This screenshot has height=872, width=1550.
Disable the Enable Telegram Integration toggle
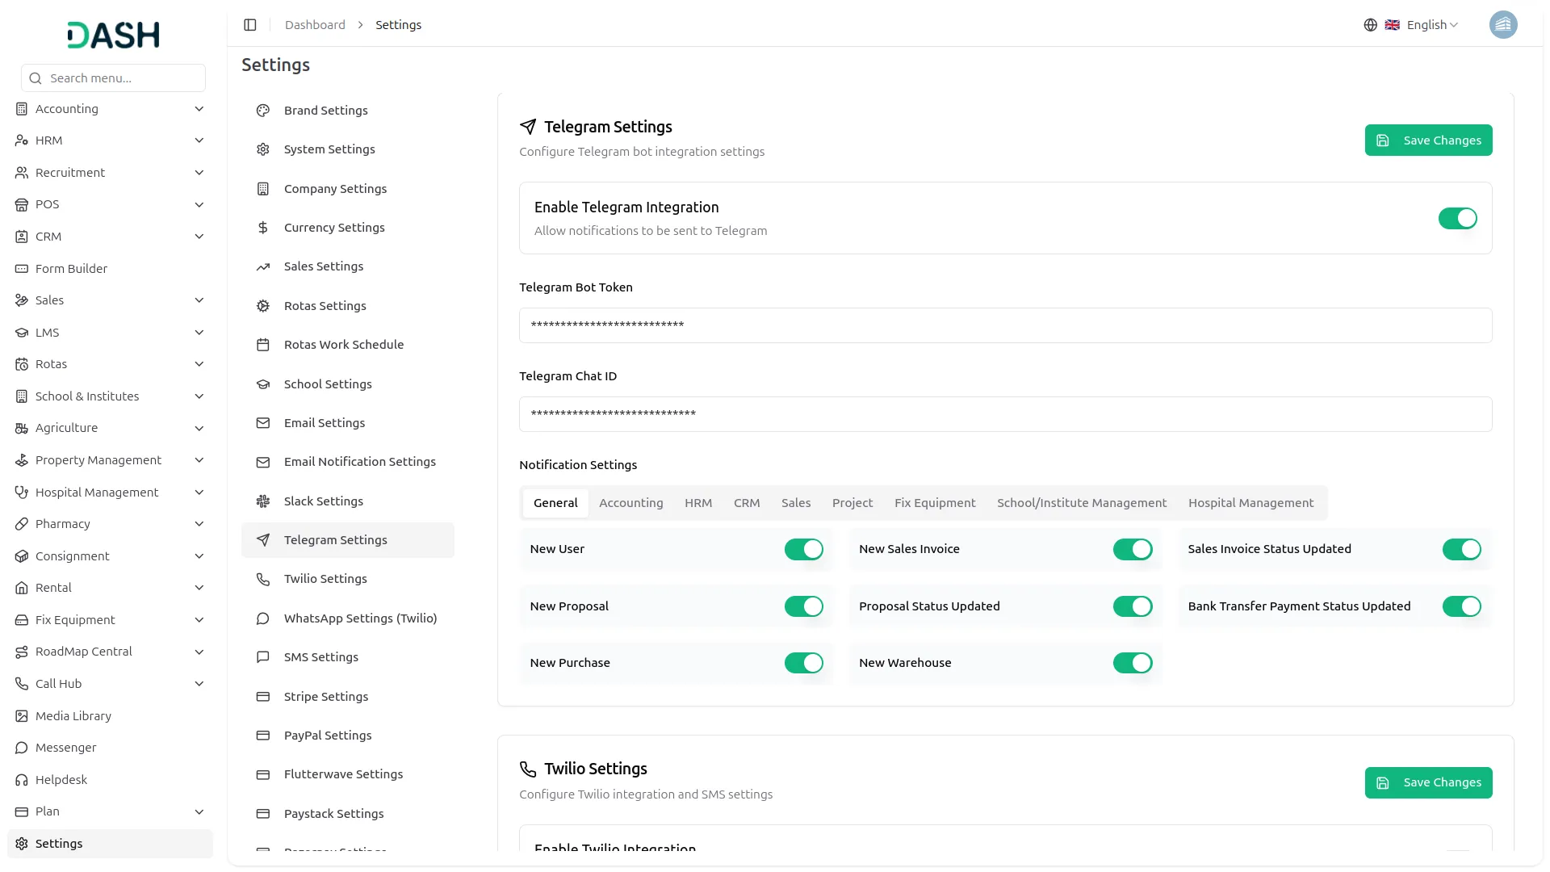1457,218
